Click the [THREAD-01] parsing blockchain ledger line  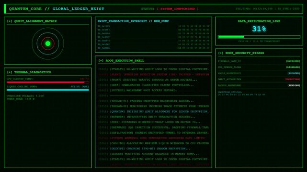(x=153, y=101)
